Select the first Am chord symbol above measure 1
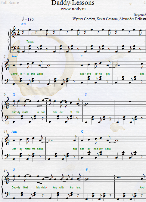The height and width of the screenshot is (202, 146). 23,24
